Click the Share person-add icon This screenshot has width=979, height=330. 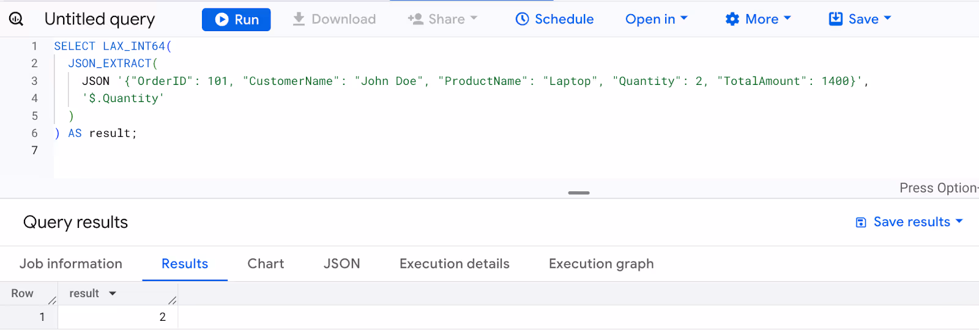pyautogui.click(x=415, y=19)
